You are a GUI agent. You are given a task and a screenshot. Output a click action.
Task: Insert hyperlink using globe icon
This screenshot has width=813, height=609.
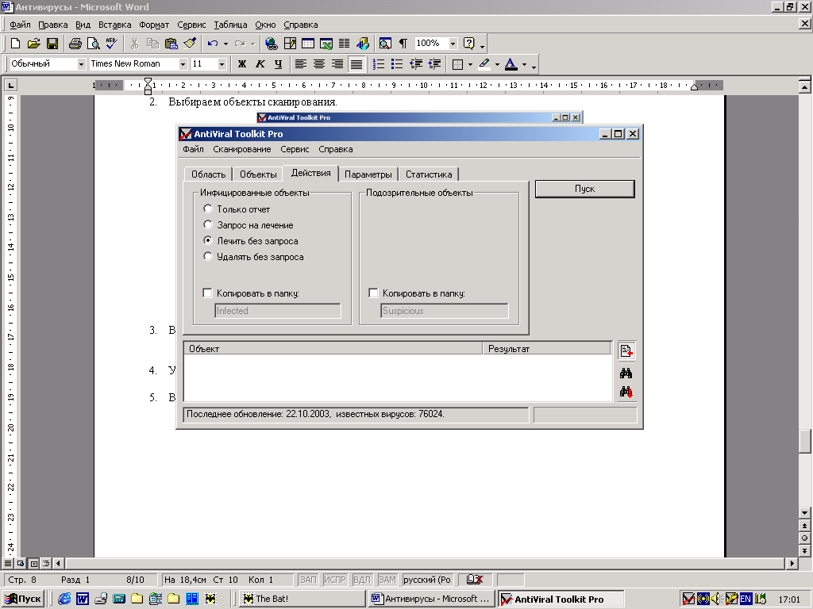(272, 44)
